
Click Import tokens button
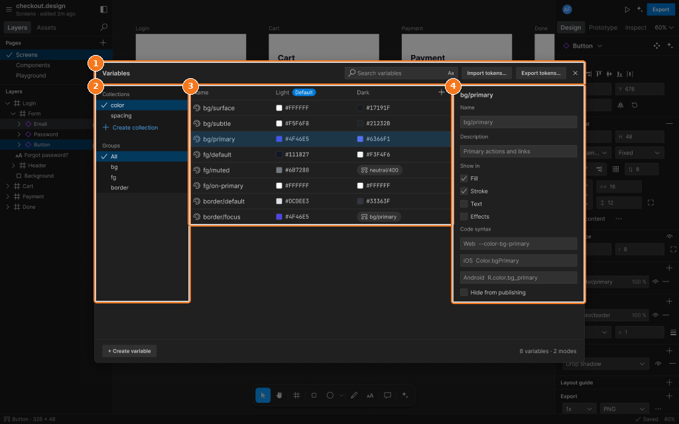pos(487,73)
